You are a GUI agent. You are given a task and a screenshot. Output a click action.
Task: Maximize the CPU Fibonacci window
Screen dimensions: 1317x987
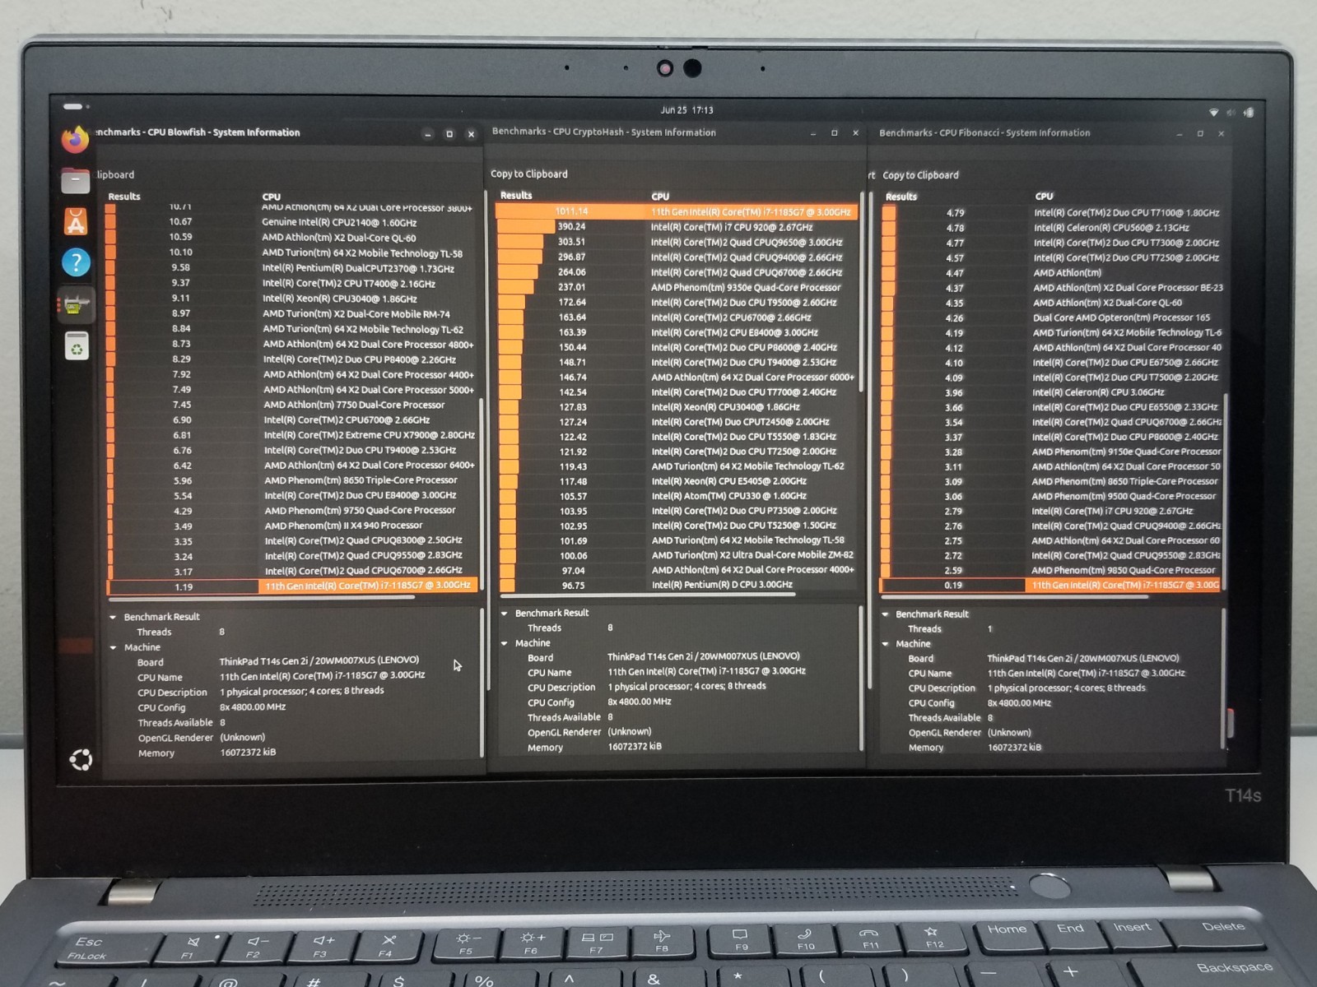point(1200,134)
